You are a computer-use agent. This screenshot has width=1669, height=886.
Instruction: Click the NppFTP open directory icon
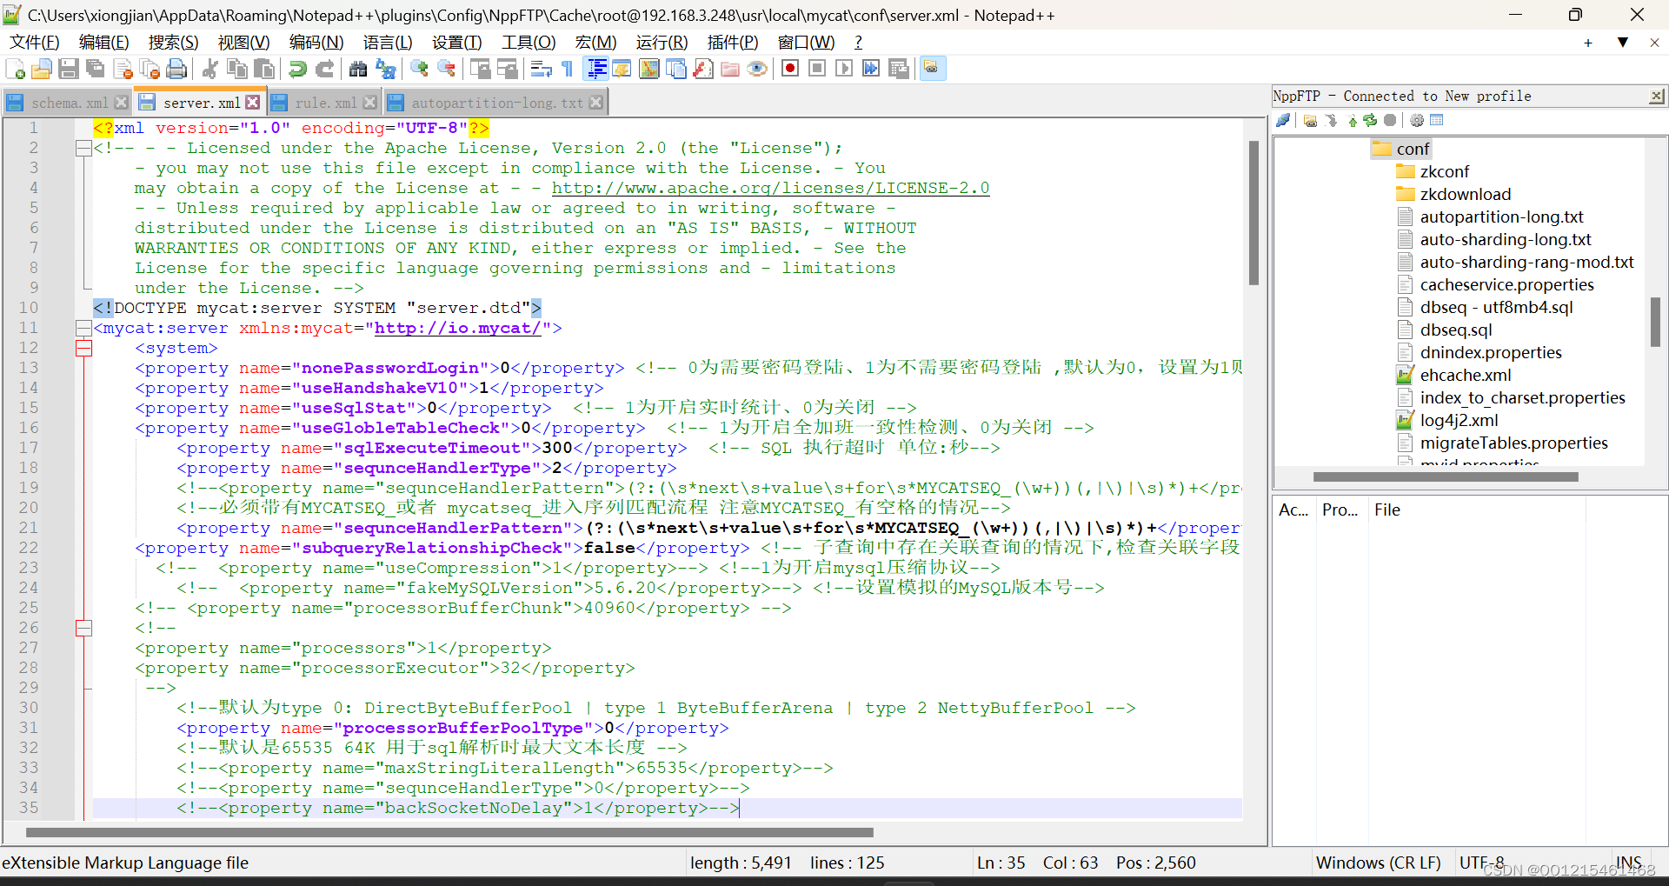tap(1310, 120)
